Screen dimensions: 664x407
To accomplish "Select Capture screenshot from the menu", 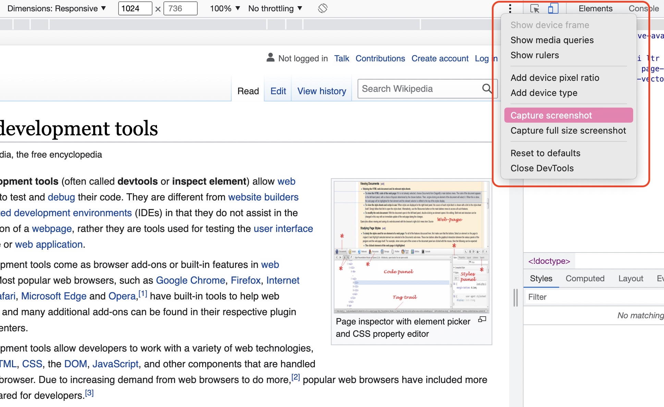I will tap(551, 115).
